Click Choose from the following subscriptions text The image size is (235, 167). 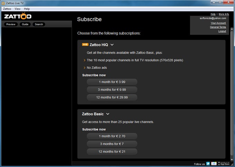(109, 33)
